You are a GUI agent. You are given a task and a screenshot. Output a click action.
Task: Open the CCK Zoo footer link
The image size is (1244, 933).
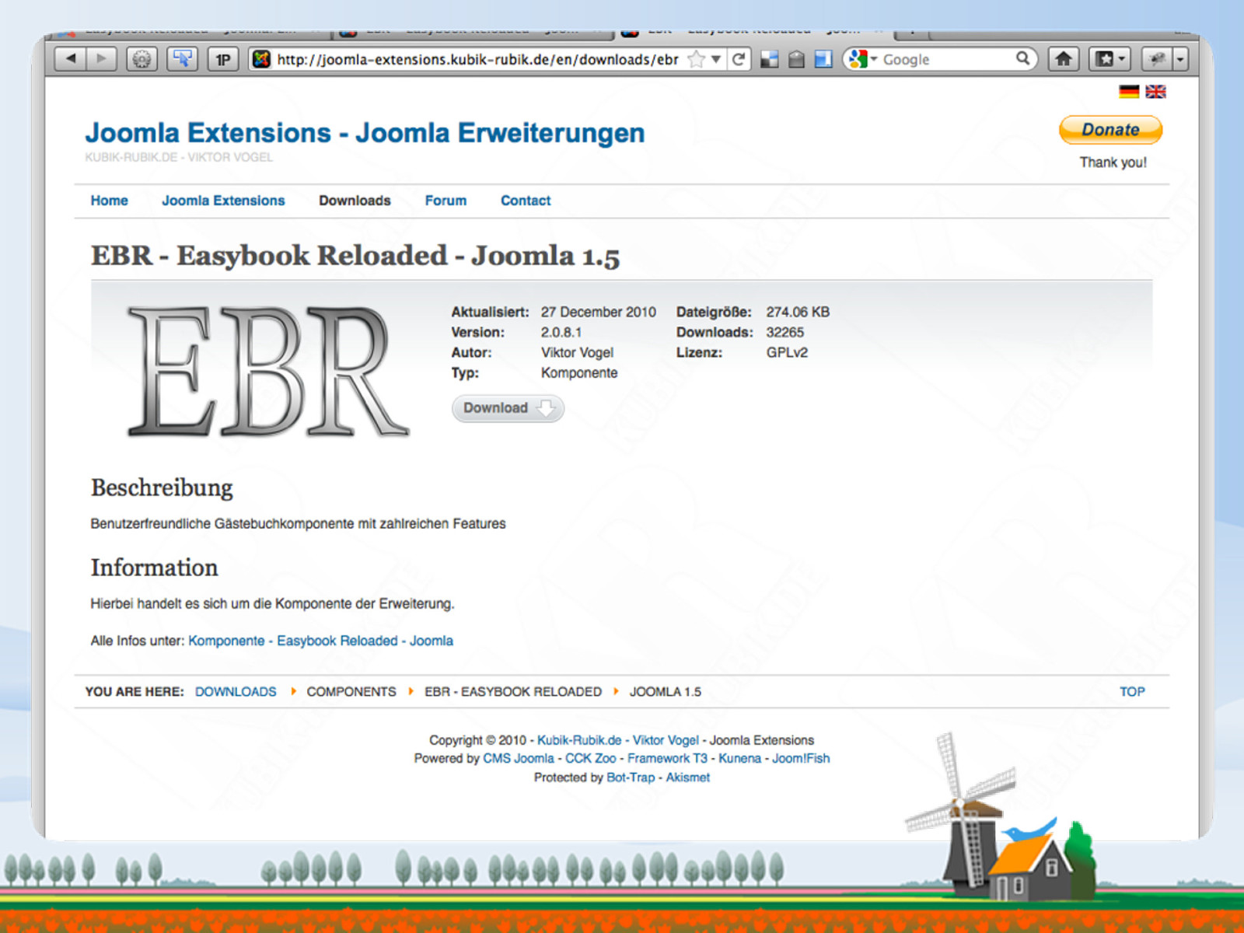[x=590, y=758]
